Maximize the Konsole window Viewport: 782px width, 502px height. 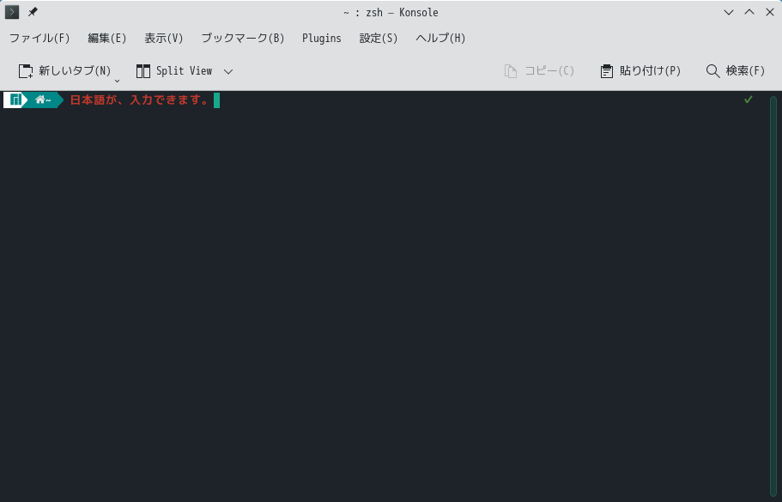(x=749, y=13)
